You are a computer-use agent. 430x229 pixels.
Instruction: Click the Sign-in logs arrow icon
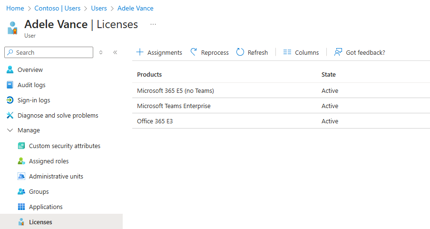pos(10,100)
